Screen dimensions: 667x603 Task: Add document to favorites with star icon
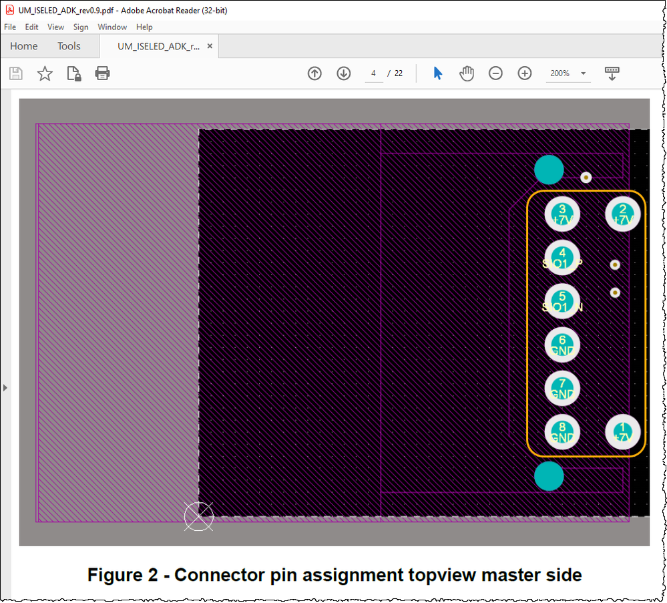[x=44, y=73]
